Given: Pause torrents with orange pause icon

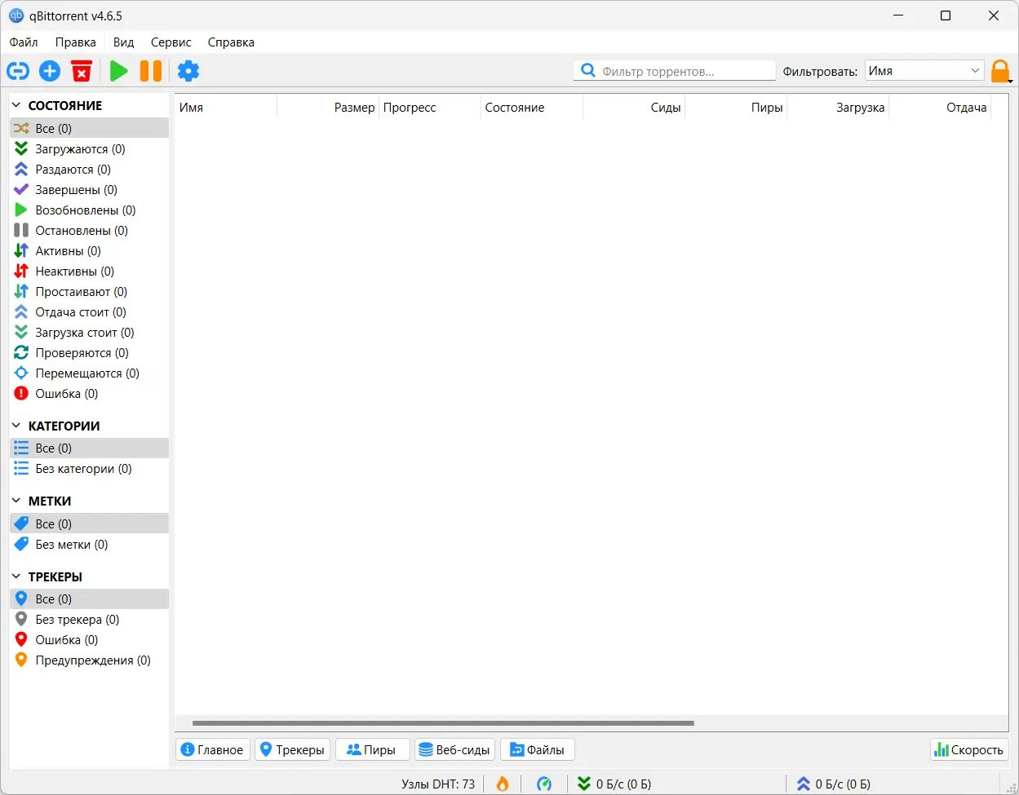Looking at the screenshot, I should pos(150,71).
